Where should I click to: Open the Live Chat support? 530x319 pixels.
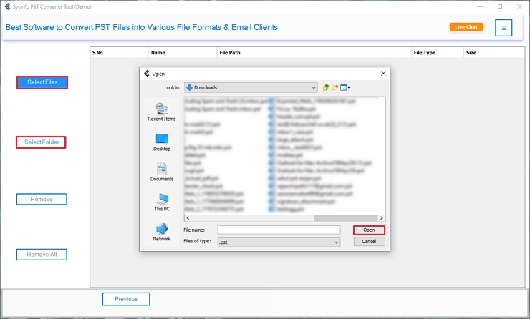pyautogui.click(x=466, y=27)
